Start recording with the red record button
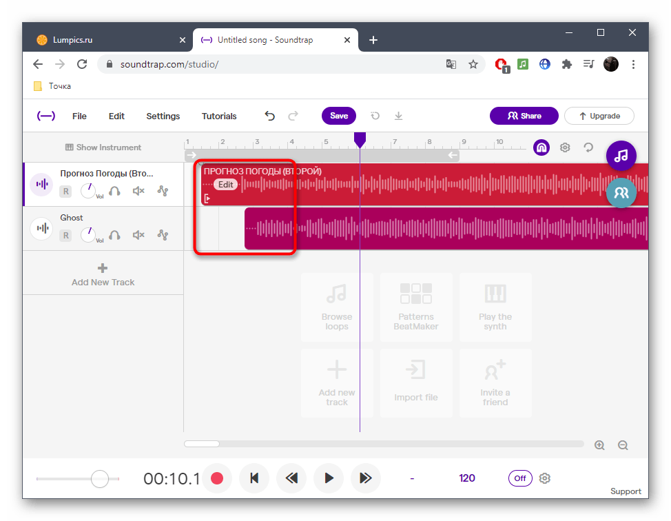The image size is (671, 521). (217, 478)
